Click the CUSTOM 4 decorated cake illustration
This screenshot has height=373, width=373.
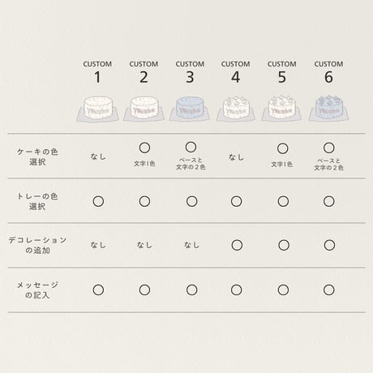[x=236, y=109]
